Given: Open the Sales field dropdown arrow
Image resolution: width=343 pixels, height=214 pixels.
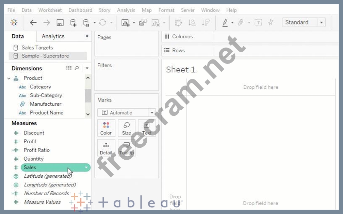Looking at the screenshot, I should [x=86, y=167].
